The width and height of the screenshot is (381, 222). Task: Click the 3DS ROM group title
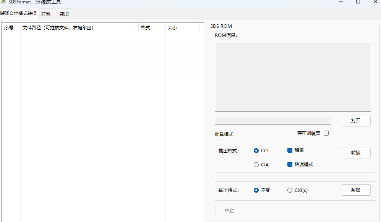pos(221,26)
